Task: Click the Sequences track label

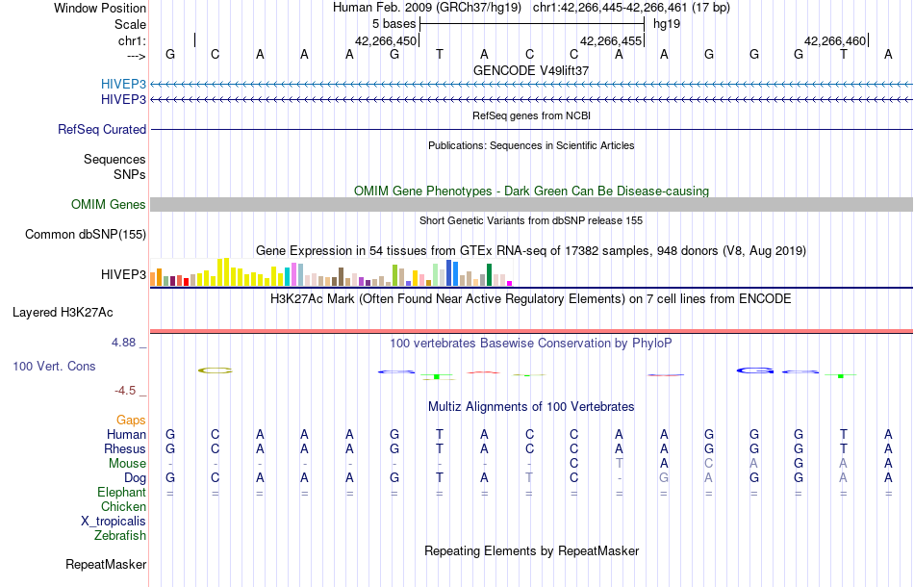Action: click(x=114, y=159)
